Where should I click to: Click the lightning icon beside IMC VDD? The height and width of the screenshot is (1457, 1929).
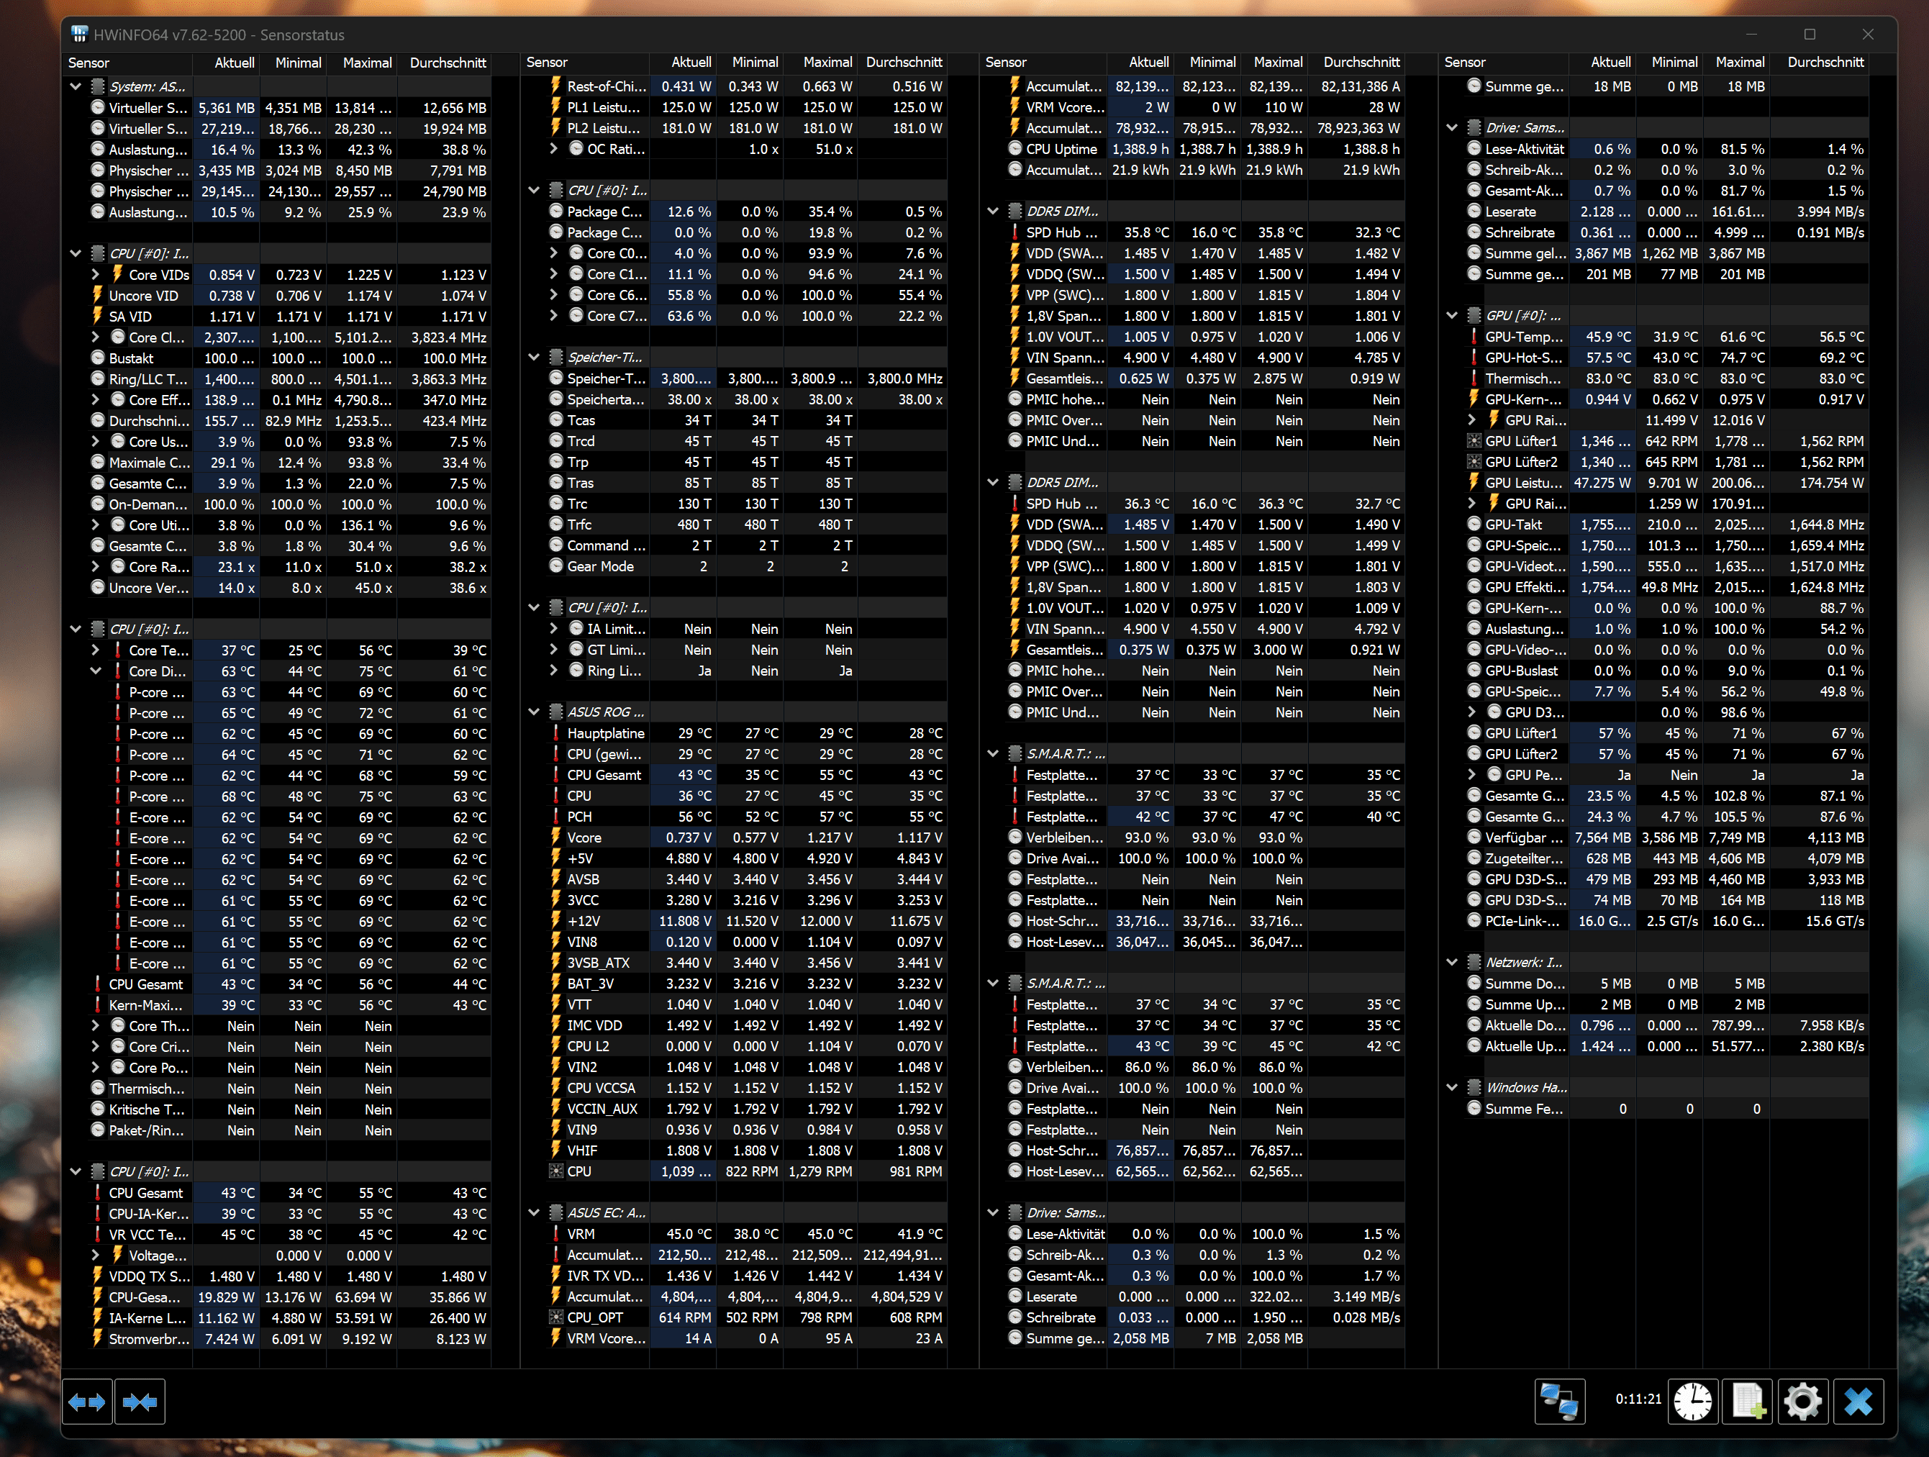pyautogui.click(x=555, y=1025)
